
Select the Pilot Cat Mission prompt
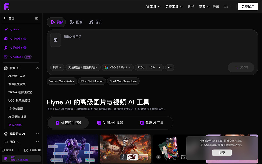(x=92, y=81)
